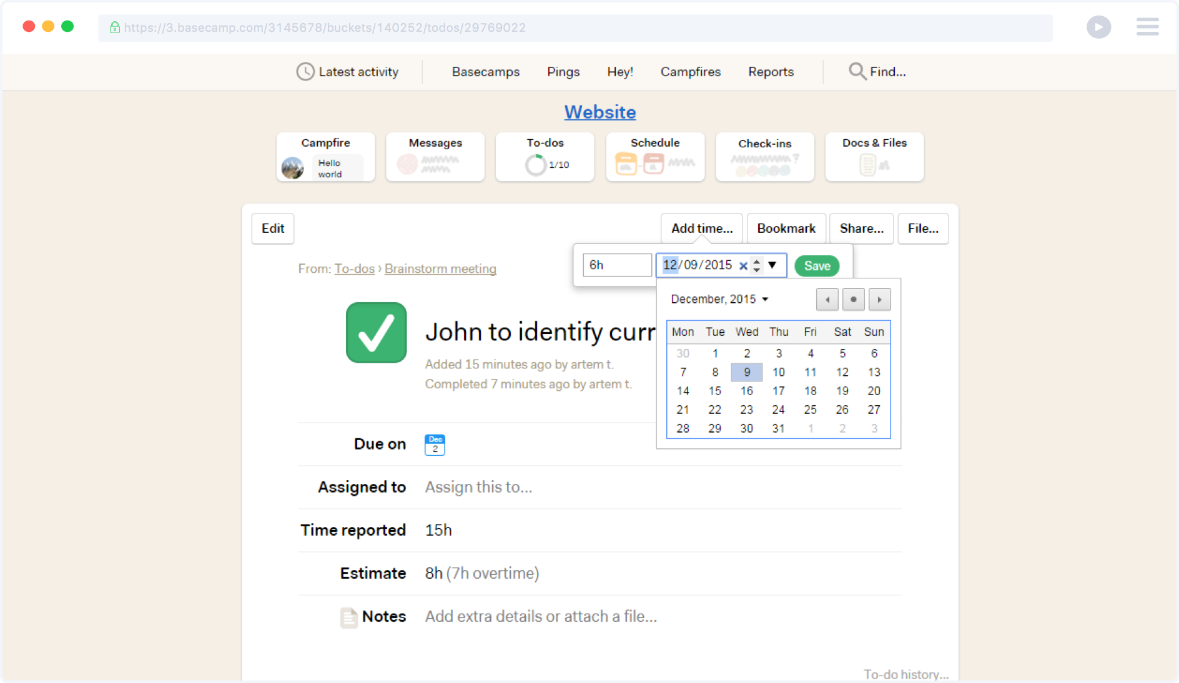Viewport: 1179px width, 683px height.
Task: Open the Dec 2 due date icon
Action: click(x=435, y=445)
